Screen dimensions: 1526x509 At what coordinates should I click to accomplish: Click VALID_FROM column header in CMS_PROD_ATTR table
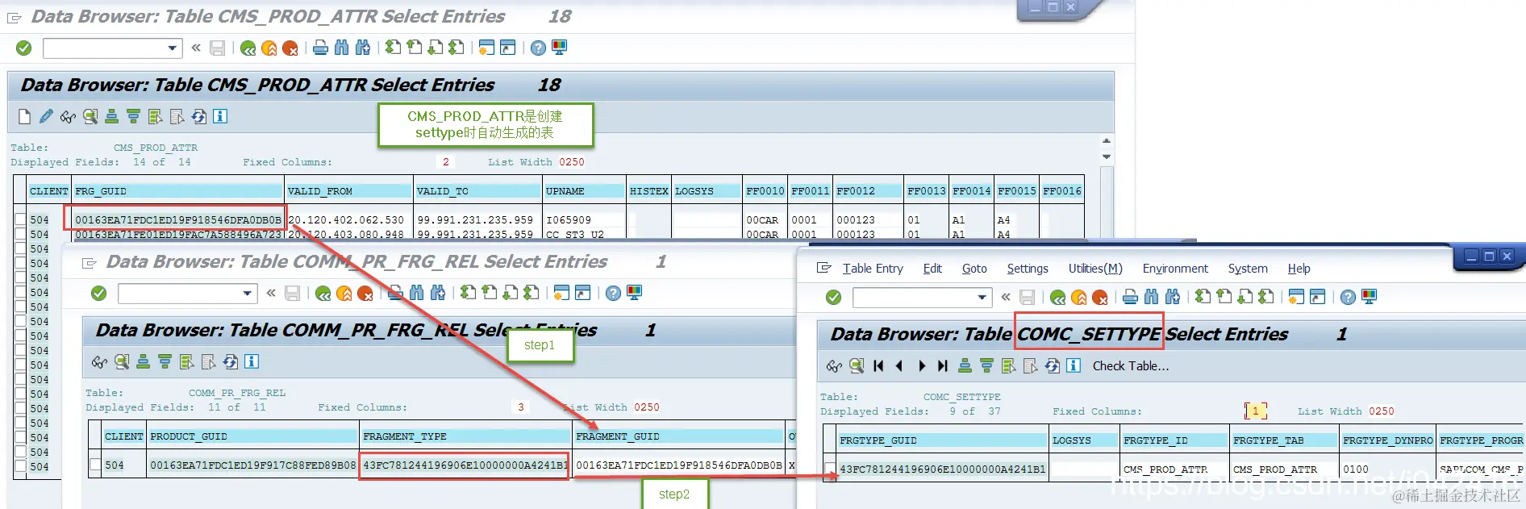click(x=348, y=191)
